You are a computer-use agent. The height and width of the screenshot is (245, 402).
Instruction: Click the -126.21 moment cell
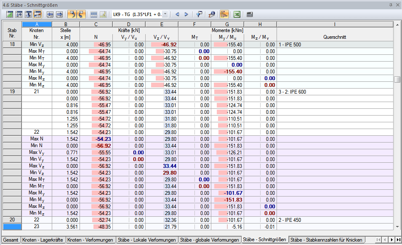pos(227,152)
